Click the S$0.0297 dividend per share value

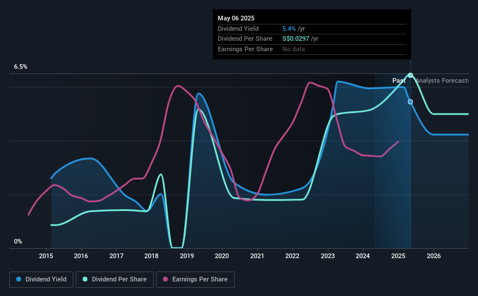296,39
